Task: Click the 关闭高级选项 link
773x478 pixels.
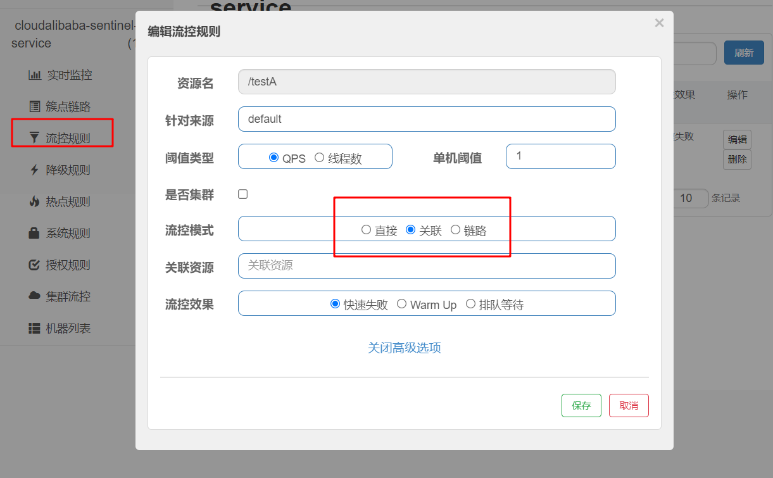Action: click(x=405, y=348)
